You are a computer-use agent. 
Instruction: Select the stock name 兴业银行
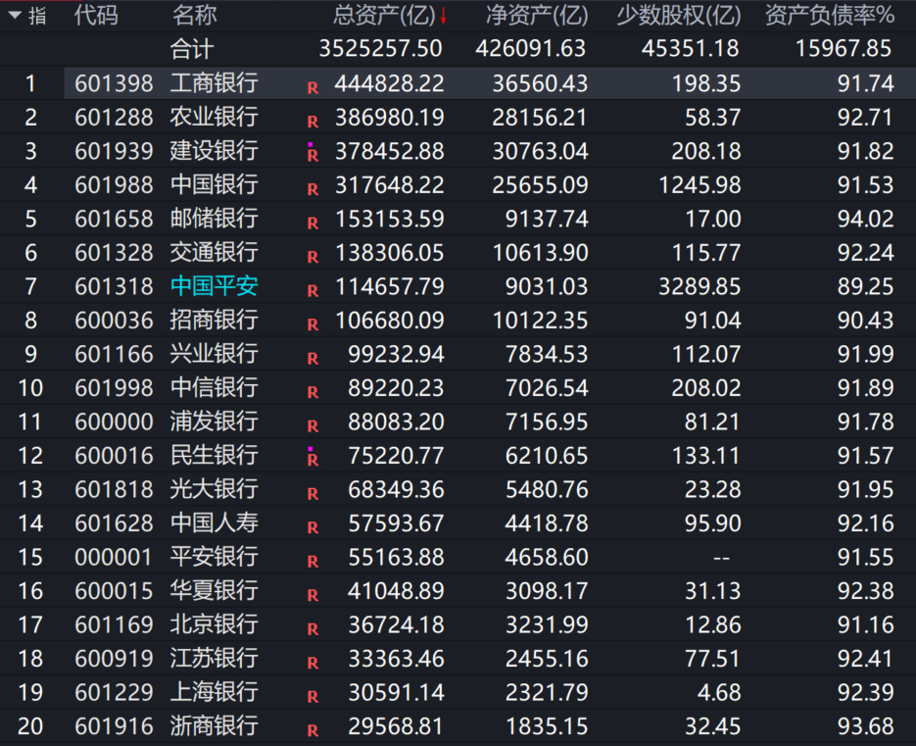tap(215, 354)
